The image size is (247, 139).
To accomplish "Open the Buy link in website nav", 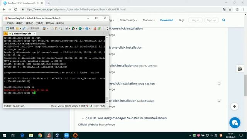I will click(x=181, y=20).
